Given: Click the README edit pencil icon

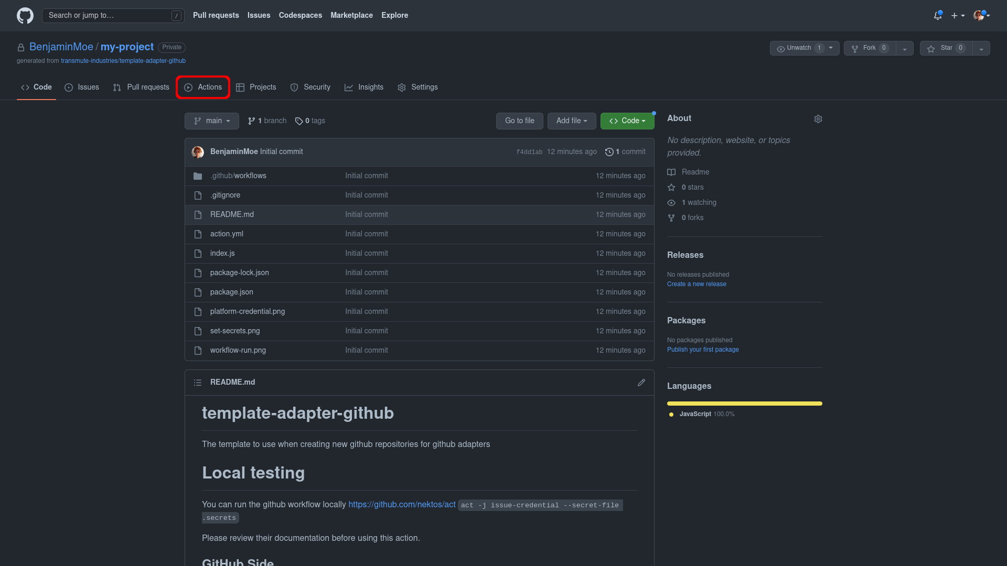Looking at the screenshot, I should point(641,383).
